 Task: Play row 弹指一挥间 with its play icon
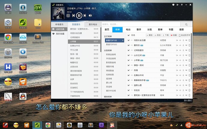tap(177, 65)
